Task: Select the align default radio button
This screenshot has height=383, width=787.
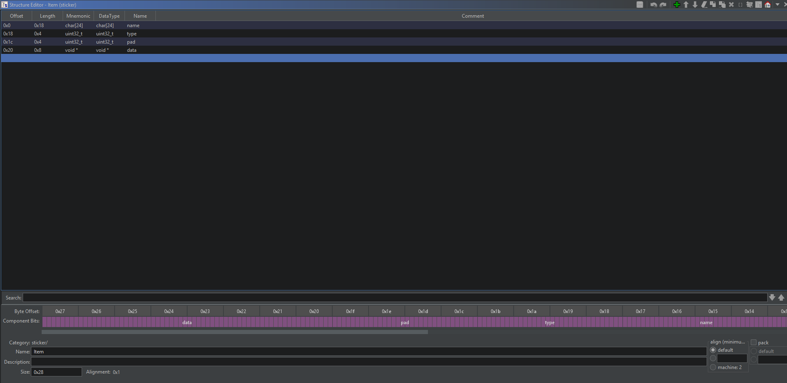Action: [x=713, y=350]
